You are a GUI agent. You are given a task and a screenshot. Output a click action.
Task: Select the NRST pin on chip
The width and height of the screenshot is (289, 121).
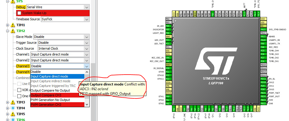[168, 65]
